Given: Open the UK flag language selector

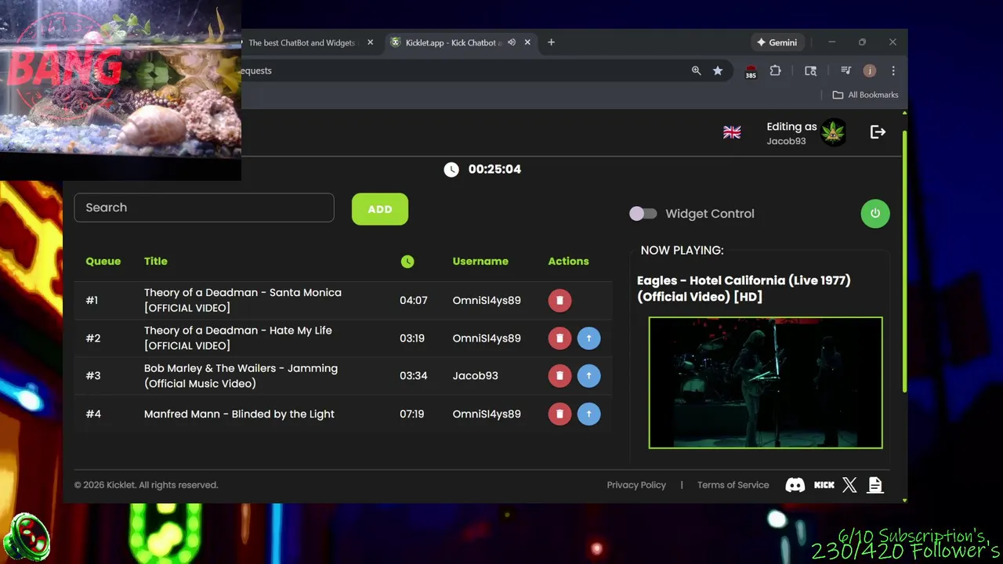Looking at the screenshot, I should pos(732,132).
